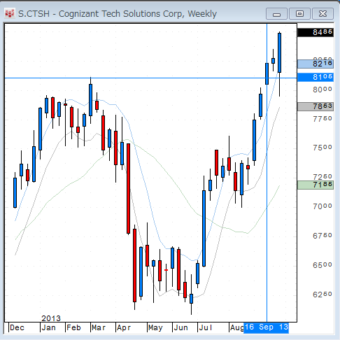Click the Jun label on time axis
Image resolution: width=340 pixels, height=340 pixels.
(x=180, y=327)
